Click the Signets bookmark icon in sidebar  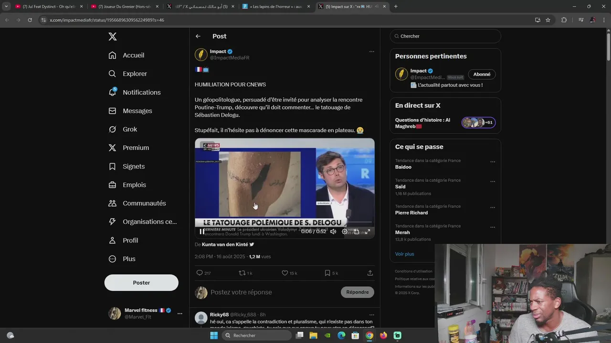tap(112, 166)
